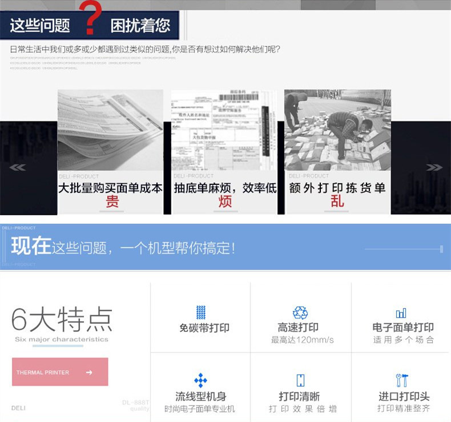The width and height of the screenshot is (451, 422).
Task: Click the Six major characteristics subtitle
Action: [62, 339]
